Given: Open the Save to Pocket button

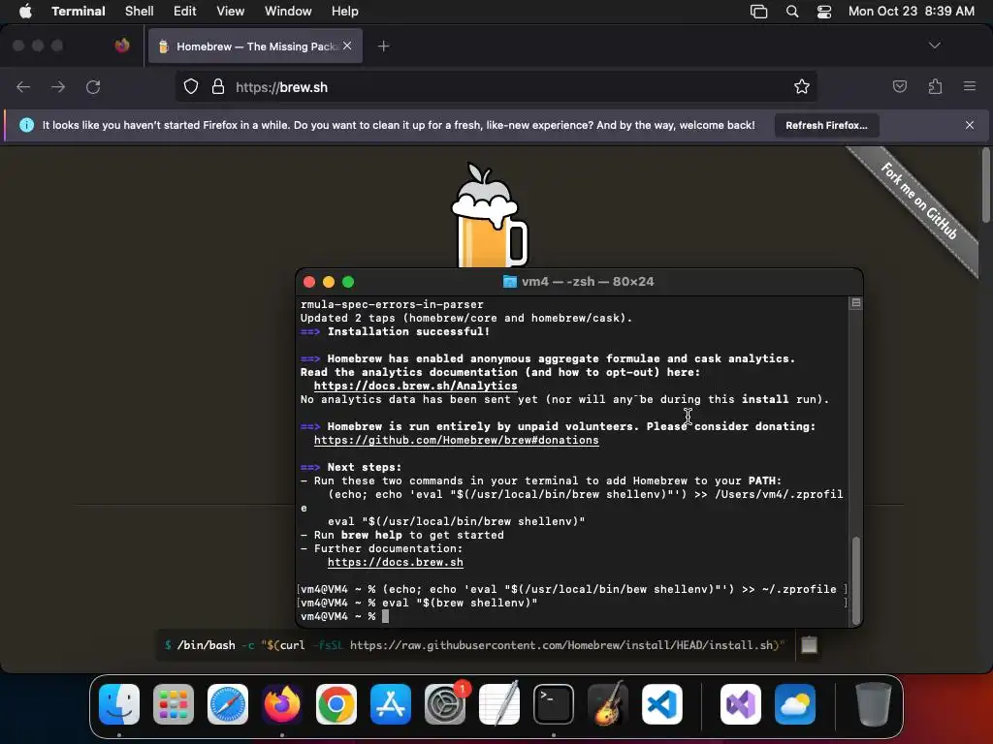Looking at the screenshot, I should pyautogui.click(x=899, y=86).
